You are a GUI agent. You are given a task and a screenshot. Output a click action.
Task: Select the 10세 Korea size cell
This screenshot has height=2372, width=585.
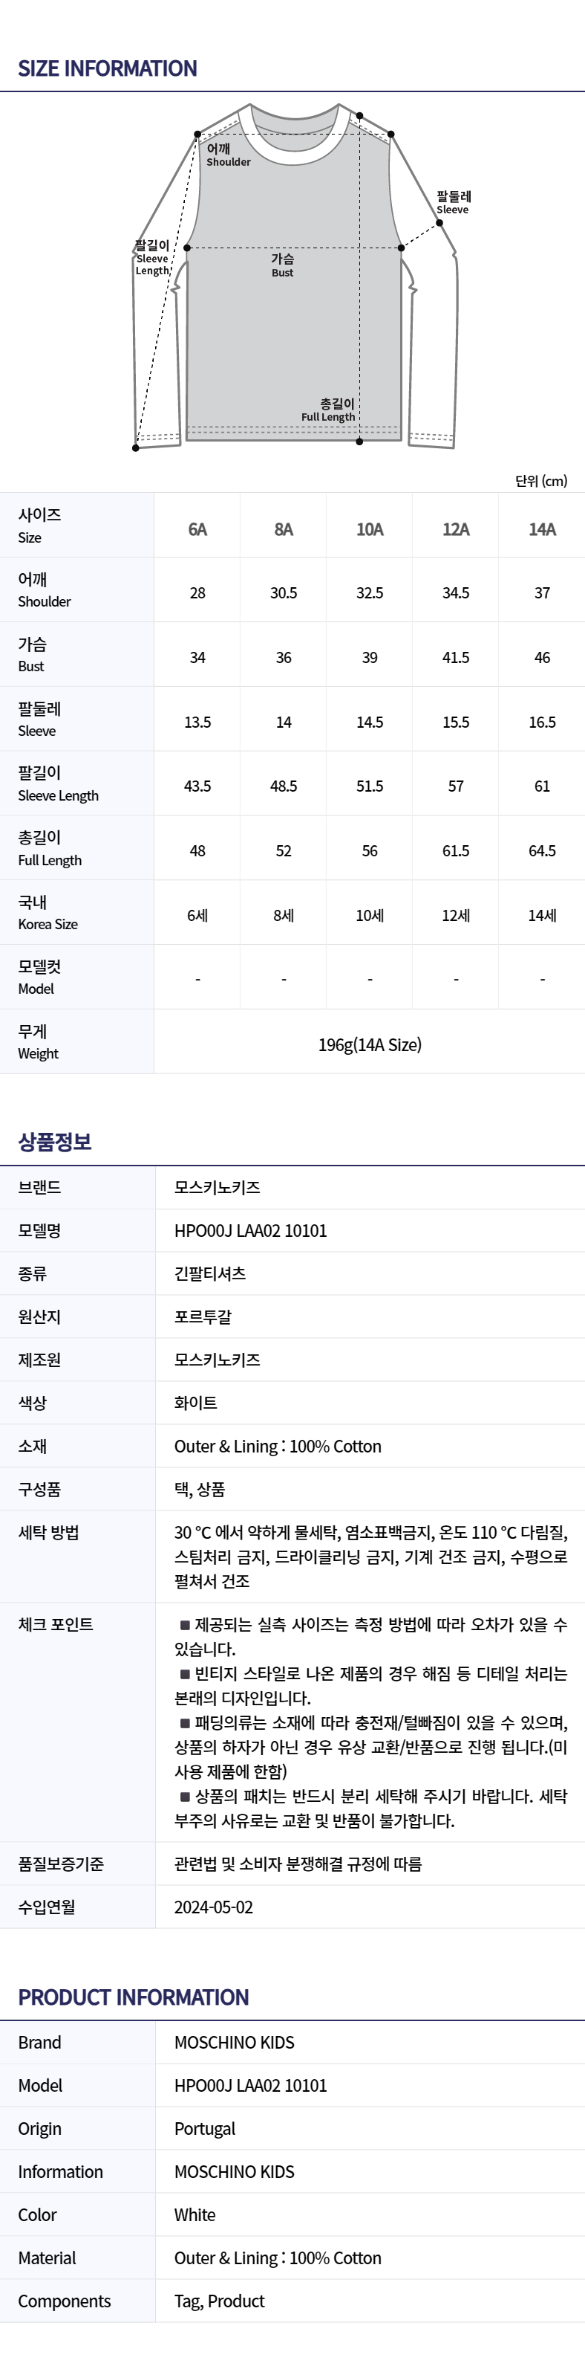370,915
